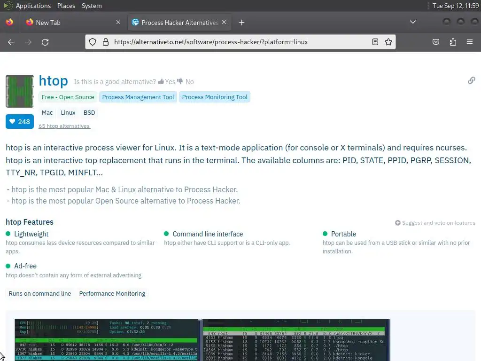Click the Runs on command line tag
This screenshot has width=481, height=361.
coord(40,293)
